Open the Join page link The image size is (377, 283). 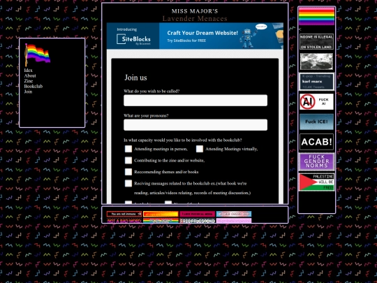[28, 92]
